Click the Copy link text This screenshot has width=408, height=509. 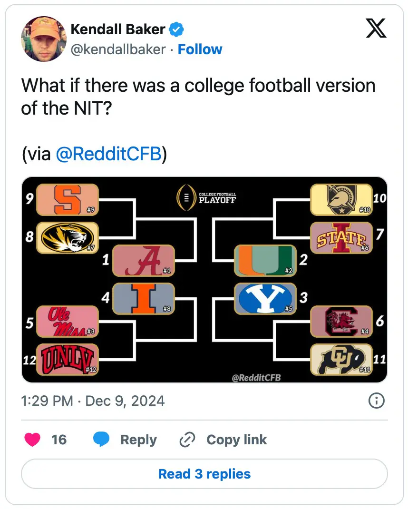tap(236, 440)
